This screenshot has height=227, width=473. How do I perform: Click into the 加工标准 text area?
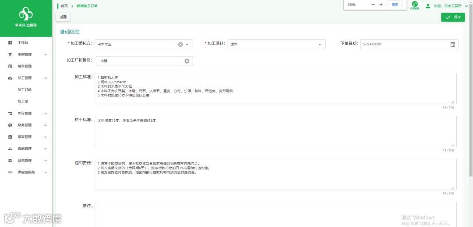coord(275,88)
